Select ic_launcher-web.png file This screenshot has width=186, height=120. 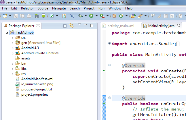tap(34, 84)
